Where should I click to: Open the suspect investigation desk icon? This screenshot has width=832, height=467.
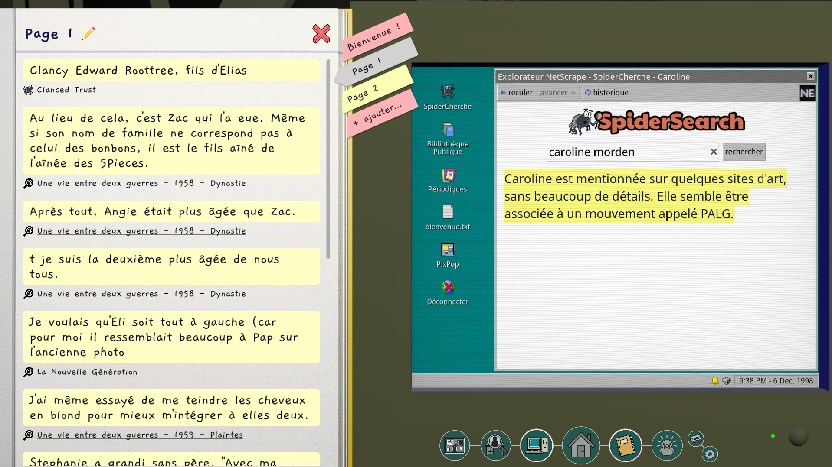495,445
